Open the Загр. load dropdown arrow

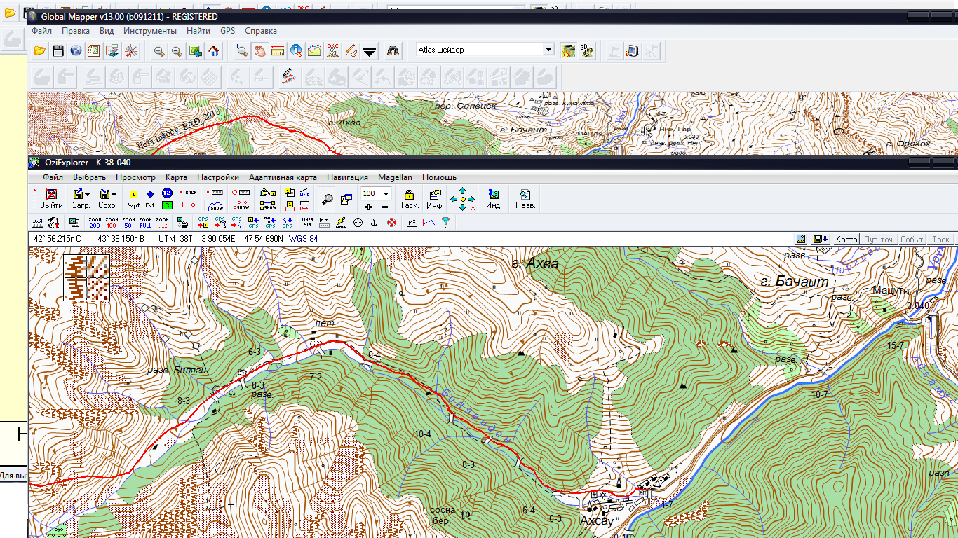click(87, 194)
